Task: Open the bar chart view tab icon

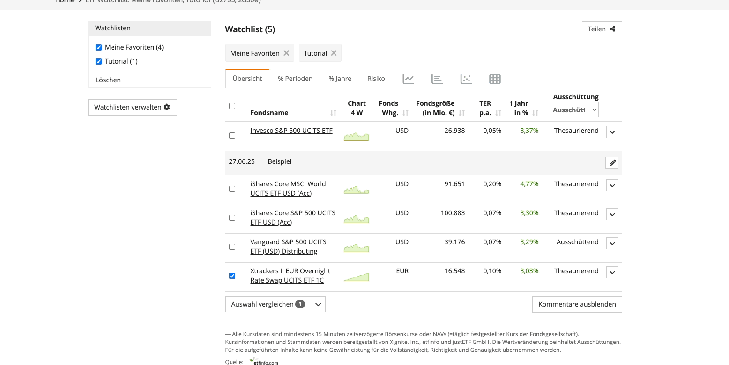Action: coord(437,79)
